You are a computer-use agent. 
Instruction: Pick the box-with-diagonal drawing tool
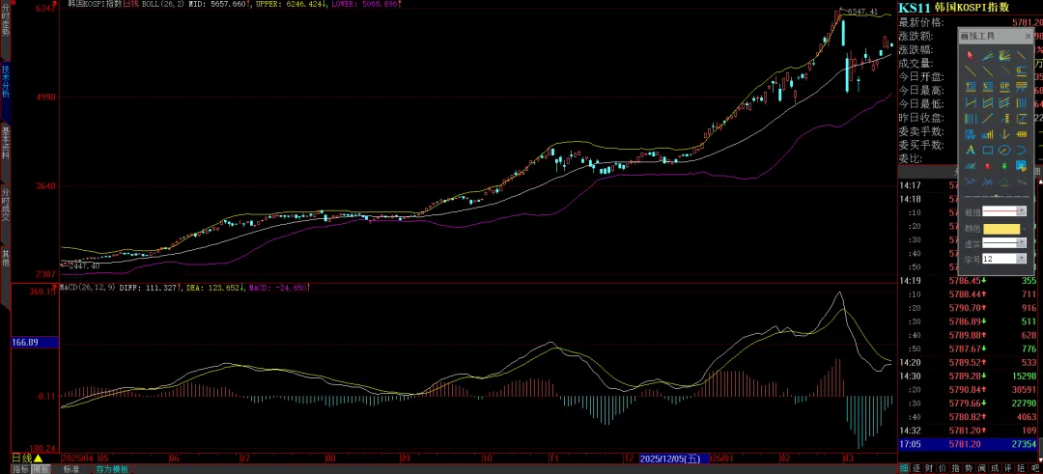coord(1022,119)
